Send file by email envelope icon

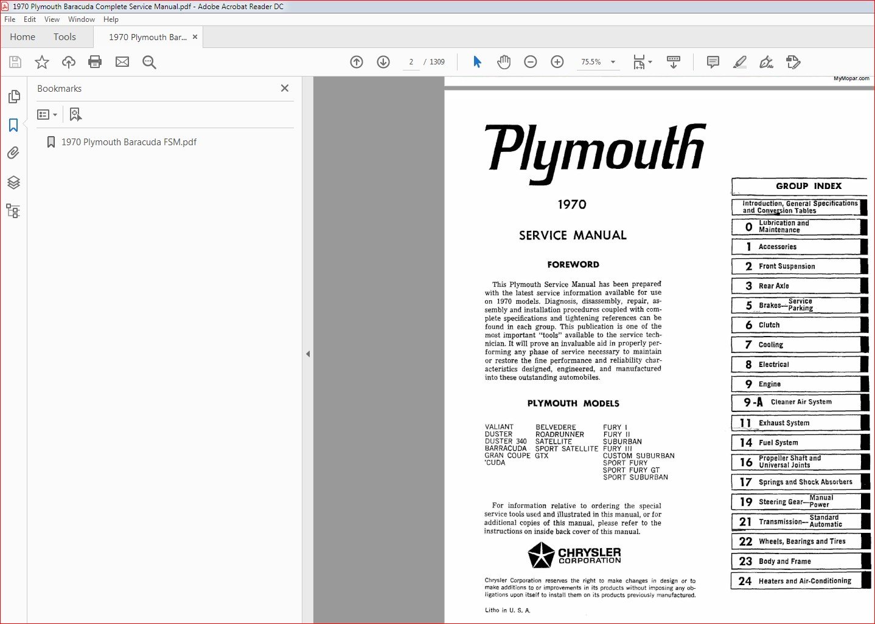122,62
